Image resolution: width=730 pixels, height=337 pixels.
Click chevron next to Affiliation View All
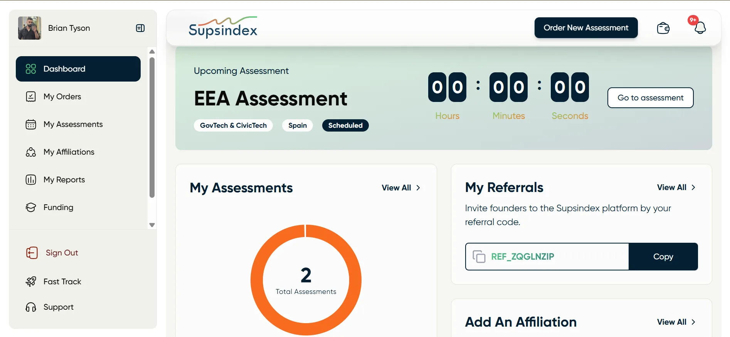693,322
